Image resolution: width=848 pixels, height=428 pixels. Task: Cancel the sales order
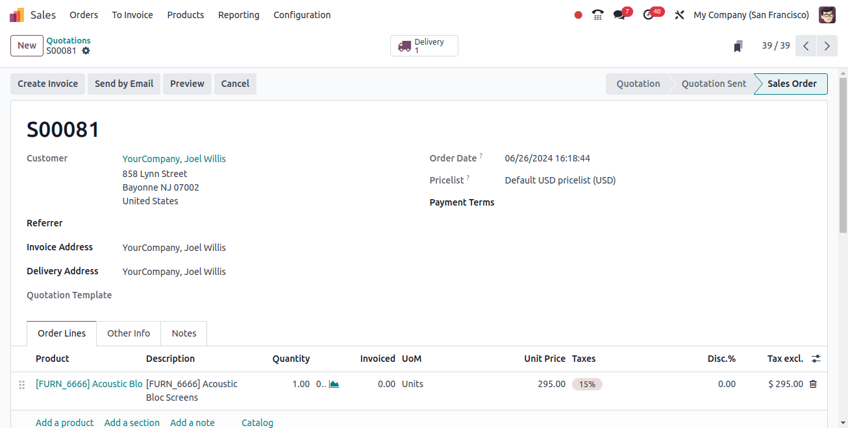click(235, 84)
